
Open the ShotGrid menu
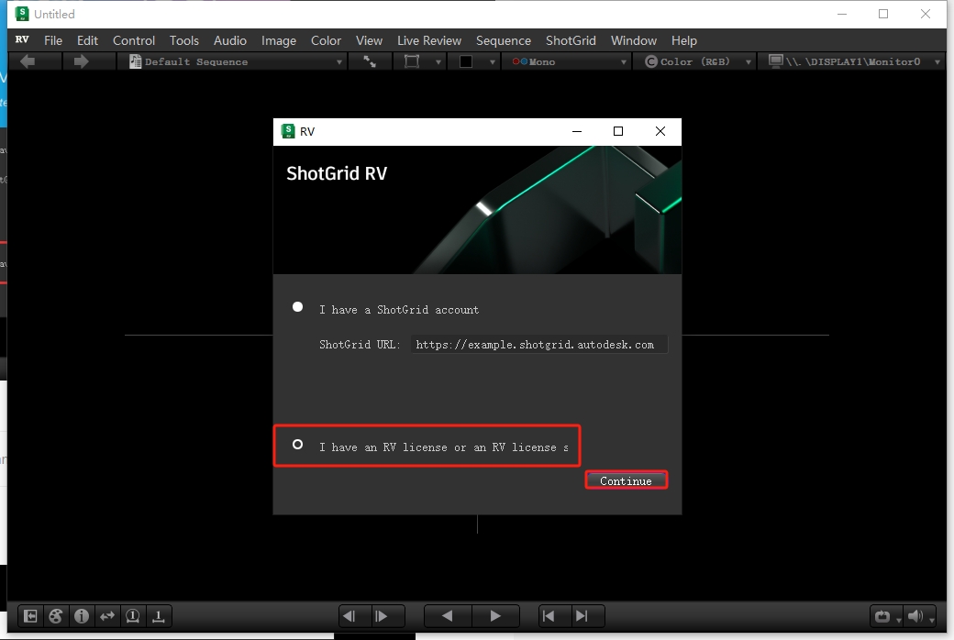click(571, 40)
